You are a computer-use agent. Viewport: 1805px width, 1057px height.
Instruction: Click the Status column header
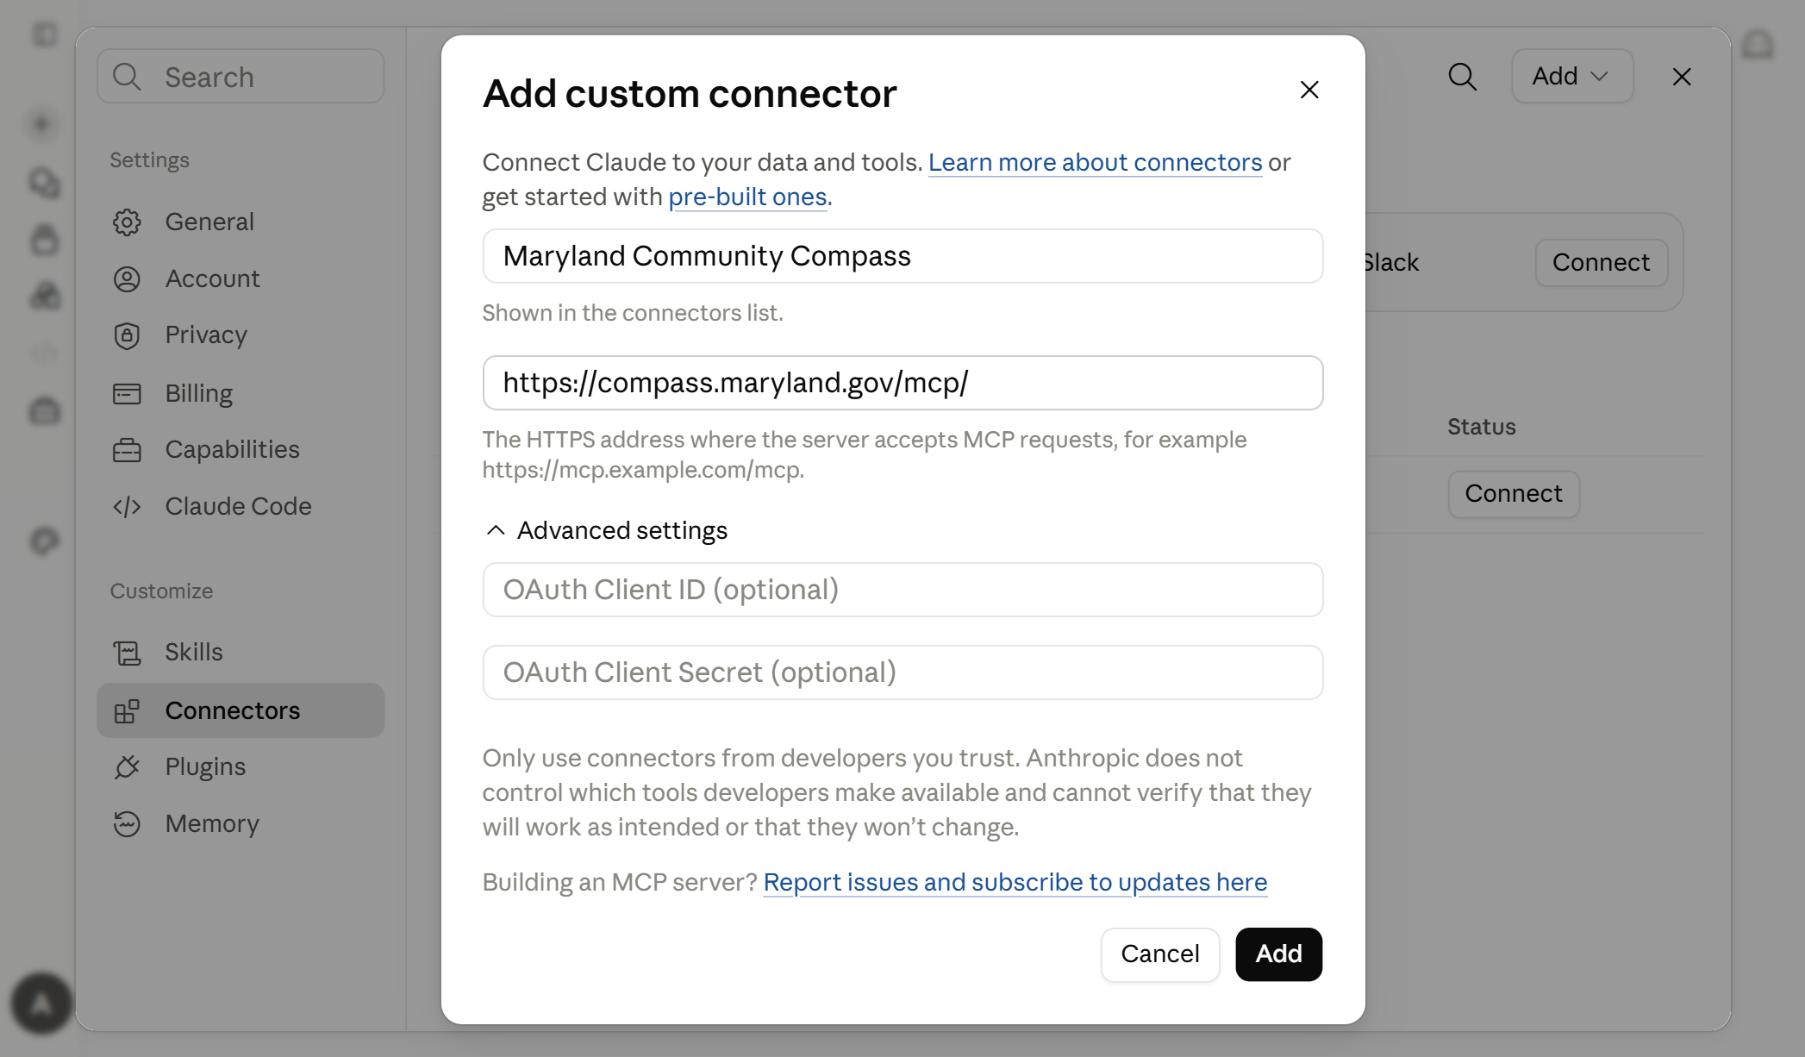pyautogui.click(x=1481, y=427)
